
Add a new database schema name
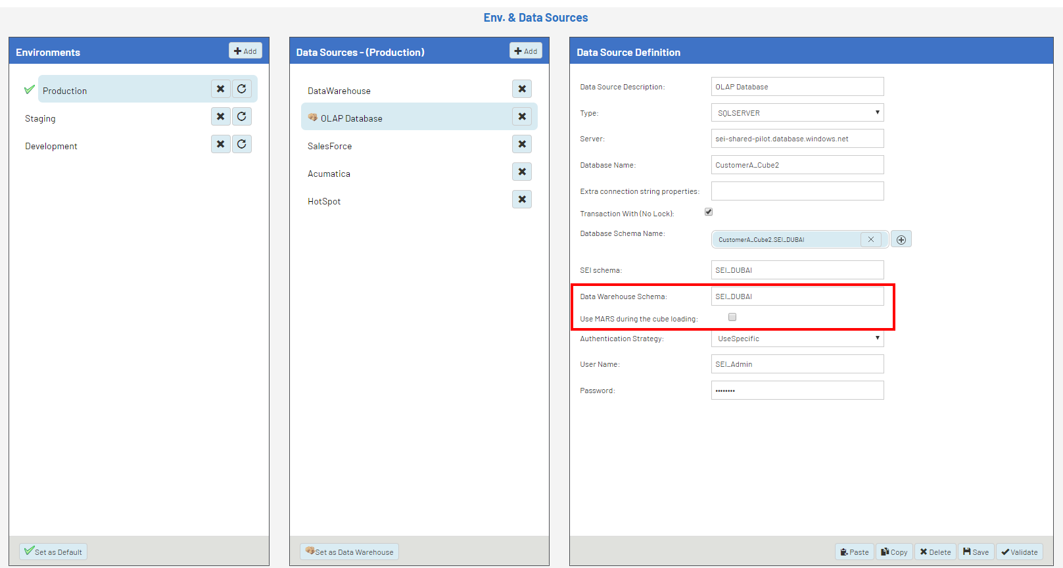click(x=901, y=240)
